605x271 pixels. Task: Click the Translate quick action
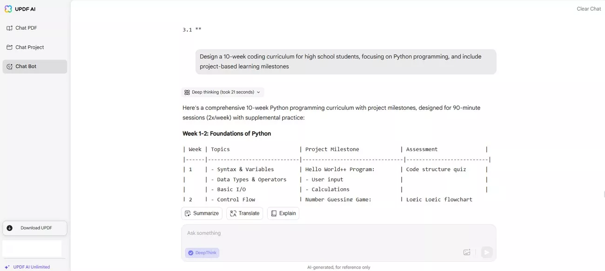click(244, 213)
